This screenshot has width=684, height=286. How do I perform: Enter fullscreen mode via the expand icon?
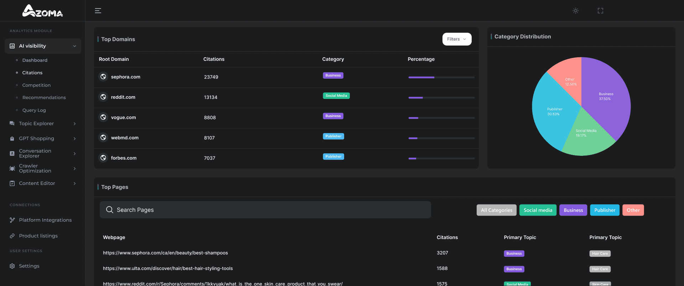coord(601,11)
